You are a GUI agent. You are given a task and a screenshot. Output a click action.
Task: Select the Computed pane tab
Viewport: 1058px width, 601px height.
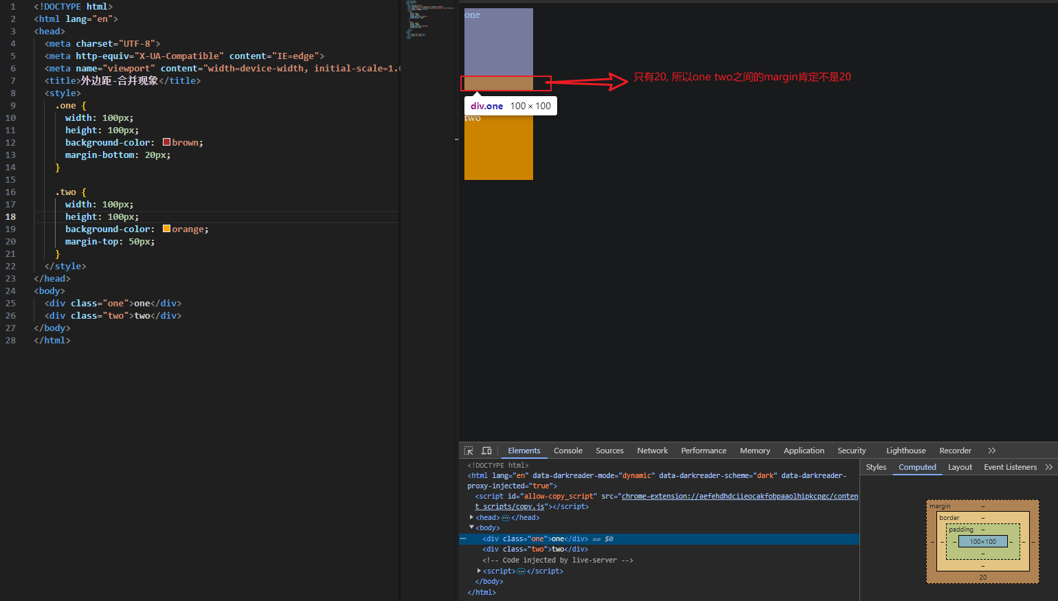coord(917,467)
